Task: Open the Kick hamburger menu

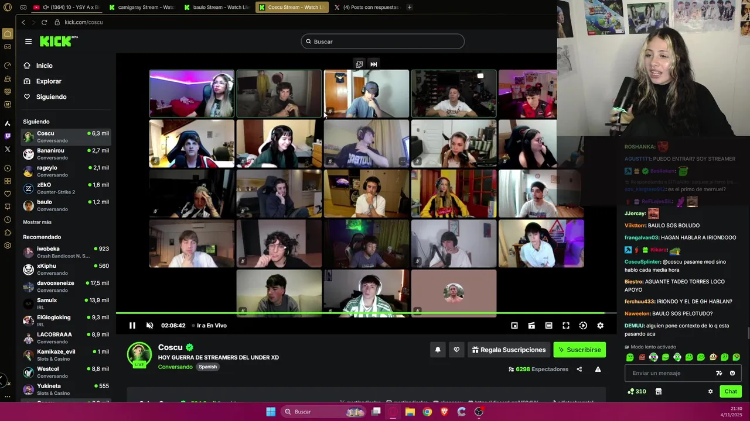Action: coord(28,42)
